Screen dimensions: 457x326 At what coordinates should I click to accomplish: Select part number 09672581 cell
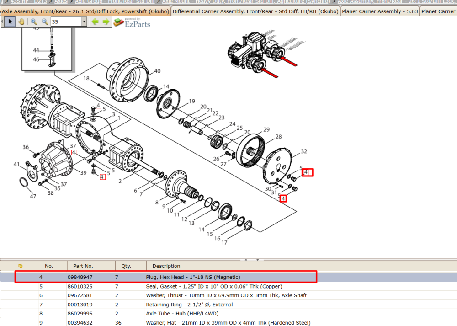tap(80, 295)
